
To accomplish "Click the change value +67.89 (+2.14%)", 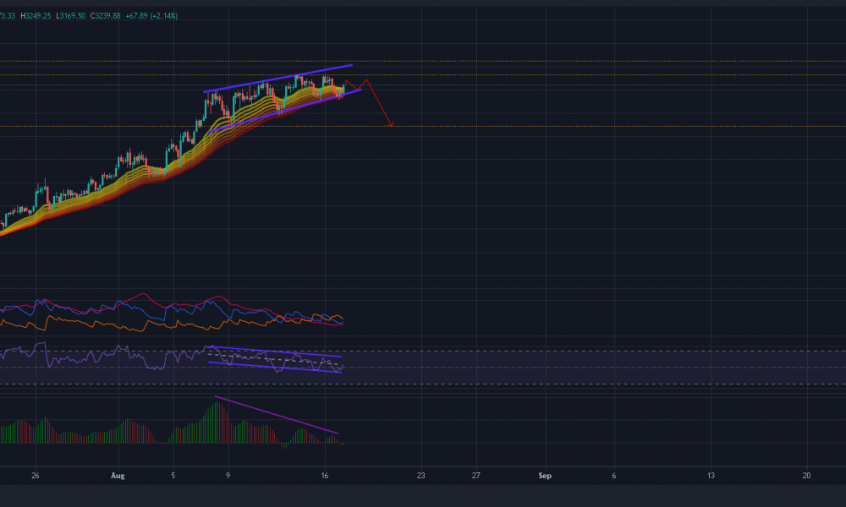I will tap(151, 15).
